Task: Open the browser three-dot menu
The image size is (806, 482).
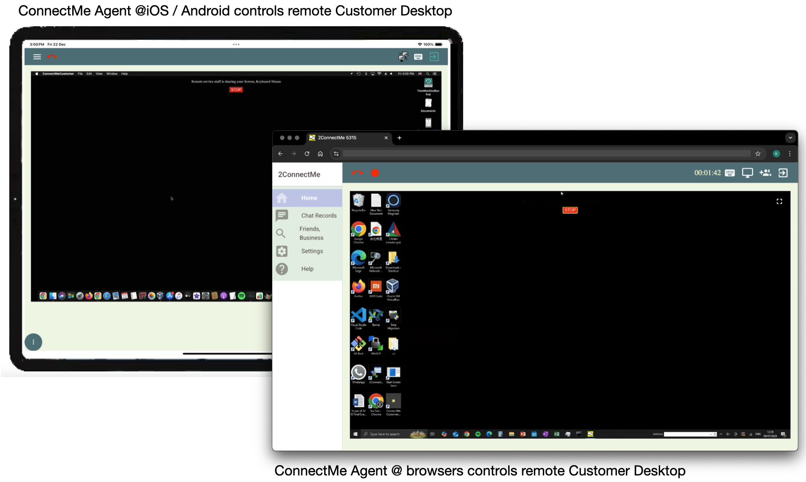Action: coord(790,154)
